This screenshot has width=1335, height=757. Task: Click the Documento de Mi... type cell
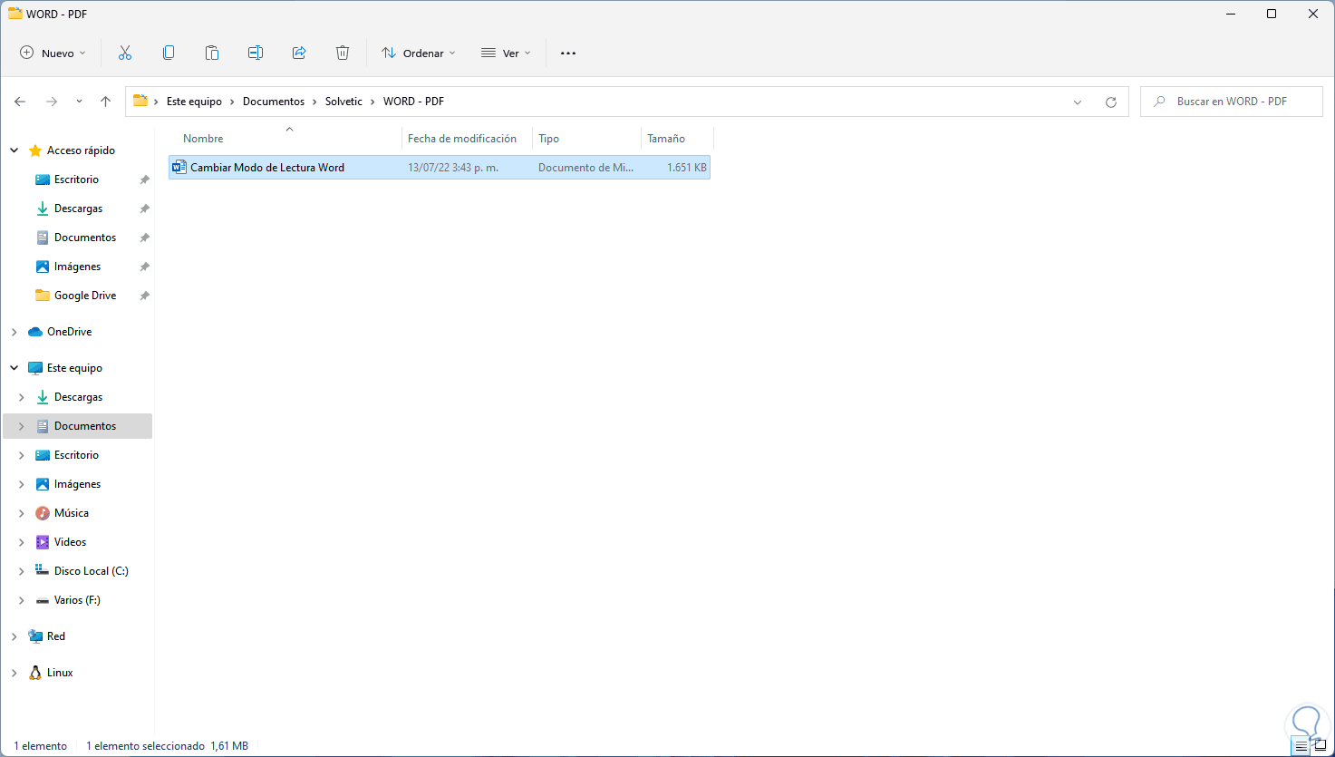pyautogui.click(x=585, y=168)
